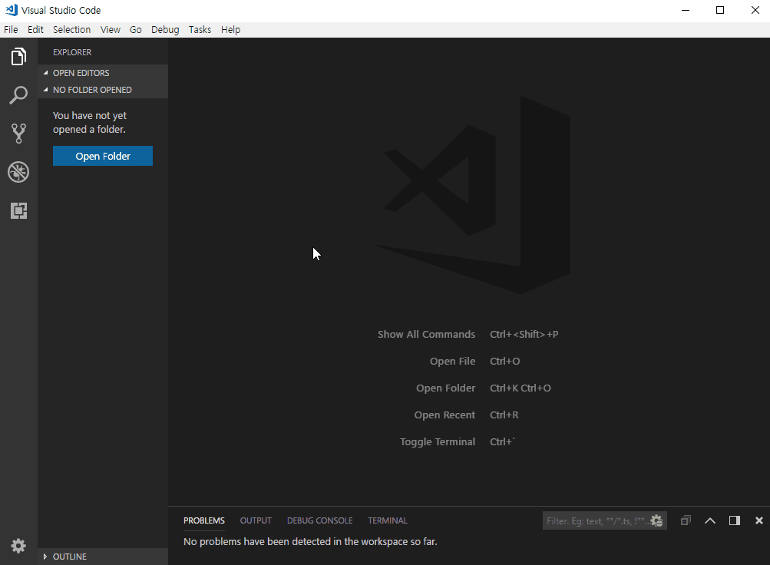
Task: Click the 'Toggle Terminal' hint label
Action: (x=438, y=441)
